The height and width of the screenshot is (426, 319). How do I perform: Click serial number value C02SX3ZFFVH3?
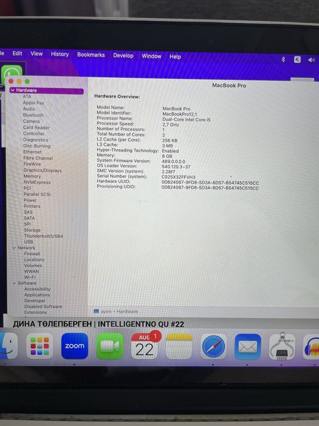point(179,177)
